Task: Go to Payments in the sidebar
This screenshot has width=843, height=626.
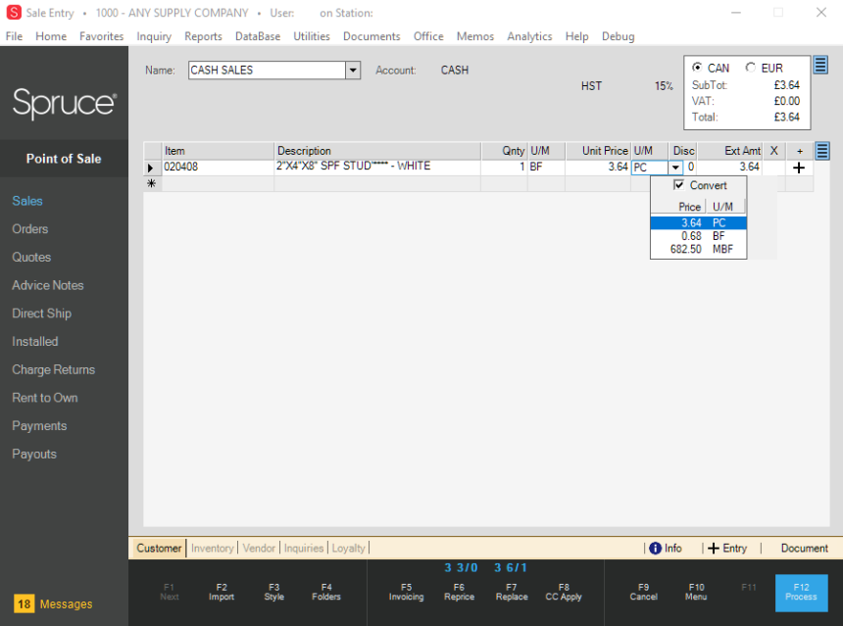Action: pyautogui.click(x=40, y=425)
